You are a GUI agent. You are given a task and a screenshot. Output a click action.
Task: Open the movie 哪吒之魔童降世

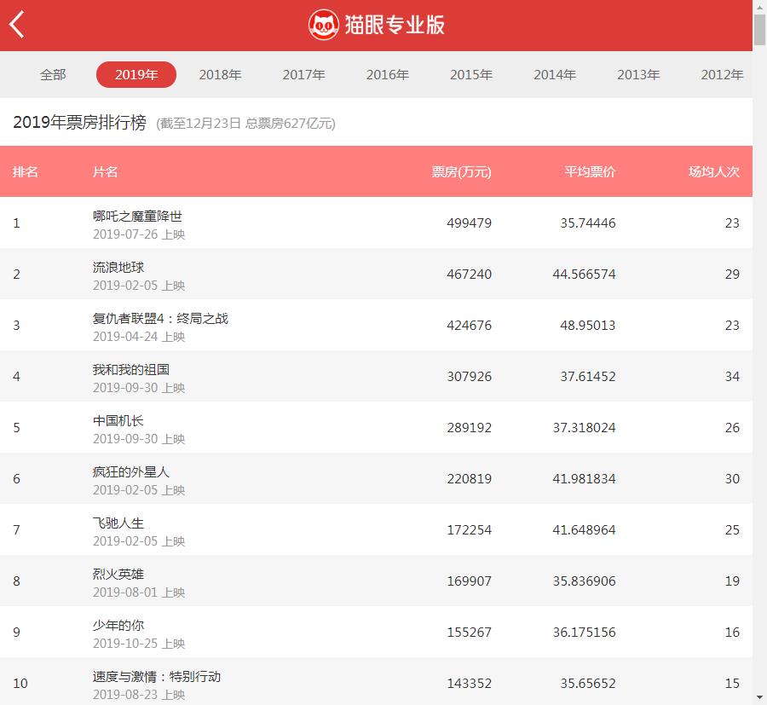click(x=137, y=217)
